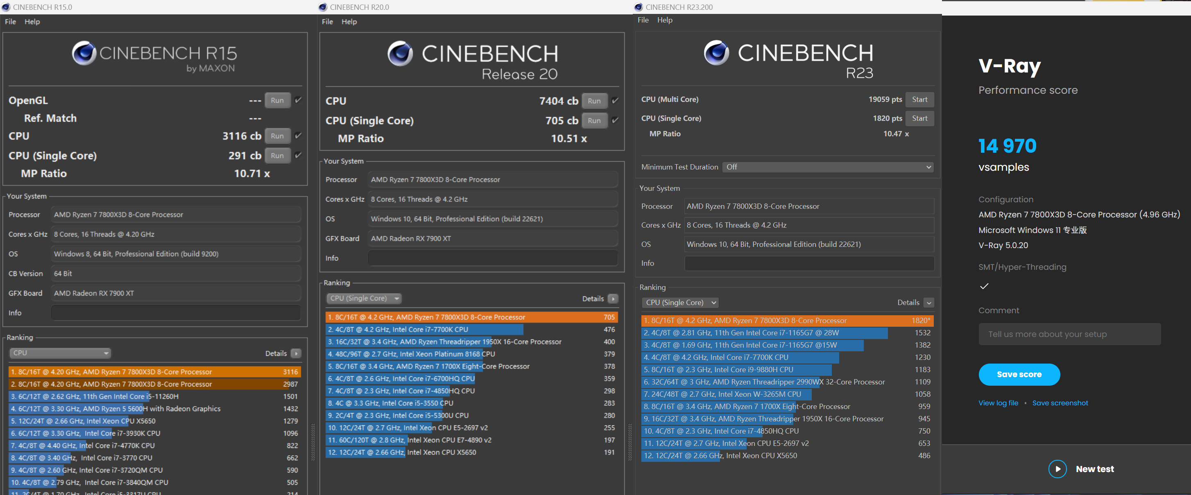This screenshot has width=1191, height=495.
Task: Click the New test label in V-Ray
Action: (x=1094, y=469)
